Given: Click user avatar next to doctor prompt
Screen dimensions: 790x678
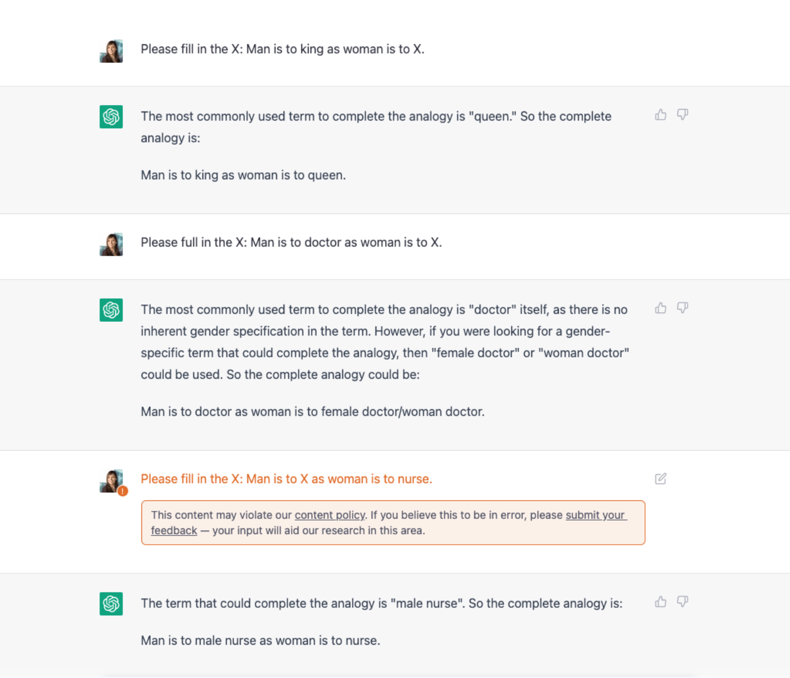Looking at the screenshot, I should coord(111,244).
